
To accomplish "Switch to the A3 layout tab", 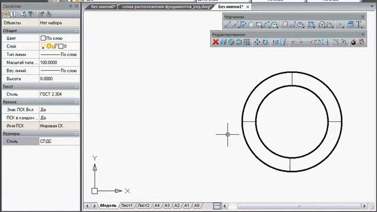I will point(167,206).
